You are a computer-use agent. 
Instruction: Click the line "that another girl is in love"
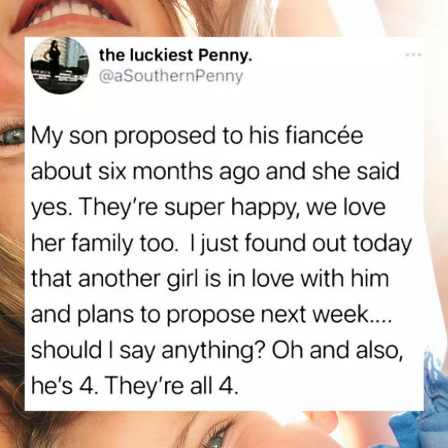point(210,279)
